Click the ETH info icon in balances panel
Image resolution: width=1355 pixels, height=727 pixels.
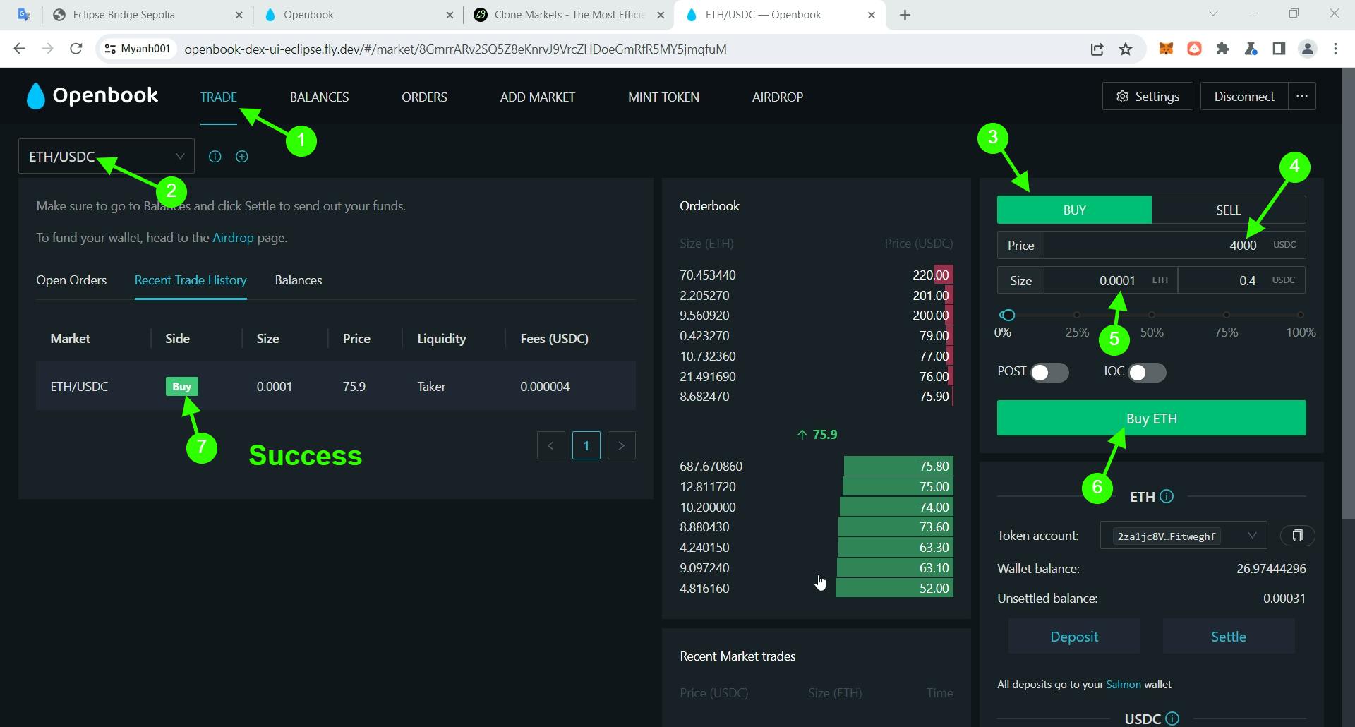(1167, 496)
